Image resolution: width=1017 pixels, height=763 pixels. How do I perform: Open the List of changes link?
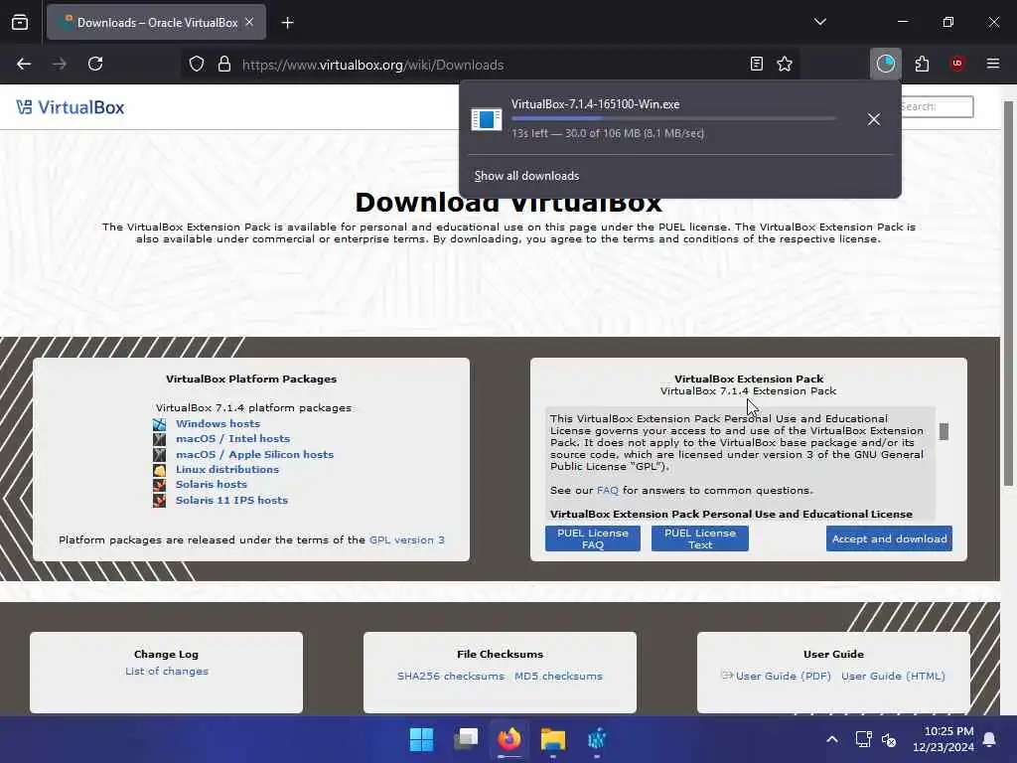coord(167,671)
